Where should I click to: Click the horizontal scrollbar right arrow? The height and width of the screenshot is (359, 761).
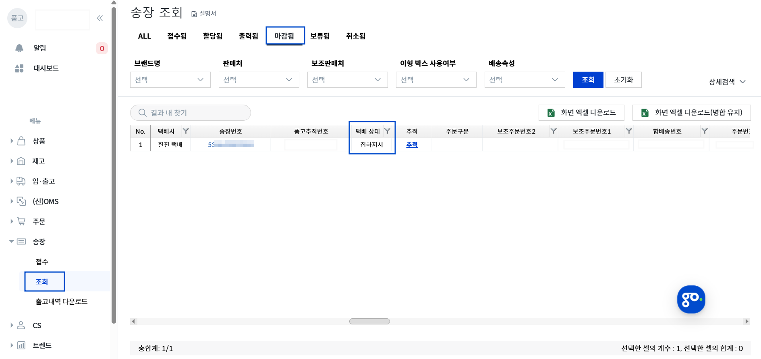(x=747, y=321)
